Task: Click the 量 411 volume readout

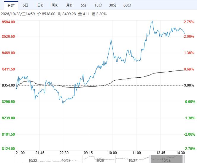Action: pyautogui.click(x=84, y=14)
